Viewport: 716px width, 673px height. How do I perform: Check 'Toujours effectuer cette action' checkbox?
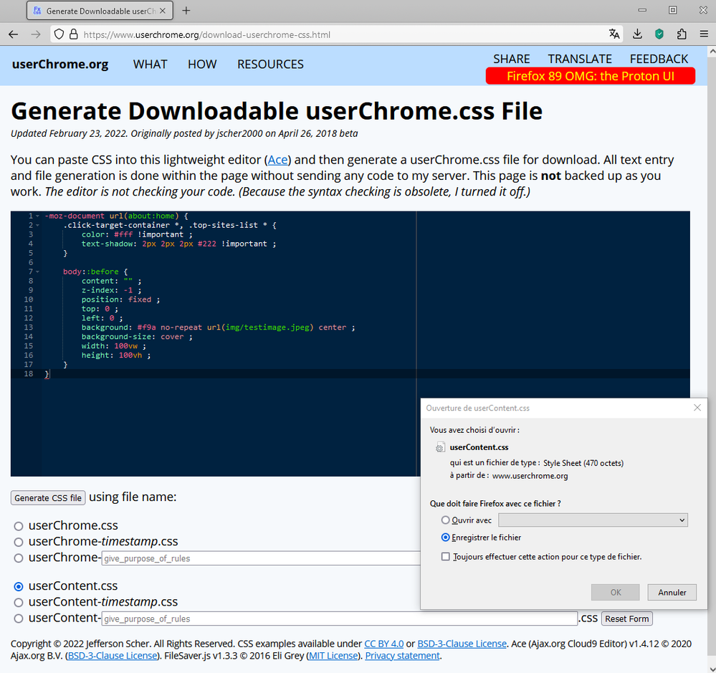(x=446, y=556)
